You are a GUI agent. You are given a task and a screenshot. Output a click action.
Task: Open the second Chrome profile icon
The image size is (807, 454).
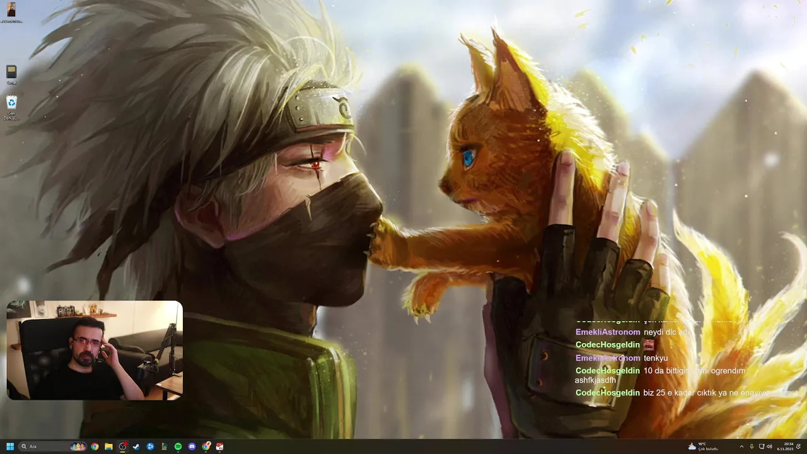click(206, 446)
